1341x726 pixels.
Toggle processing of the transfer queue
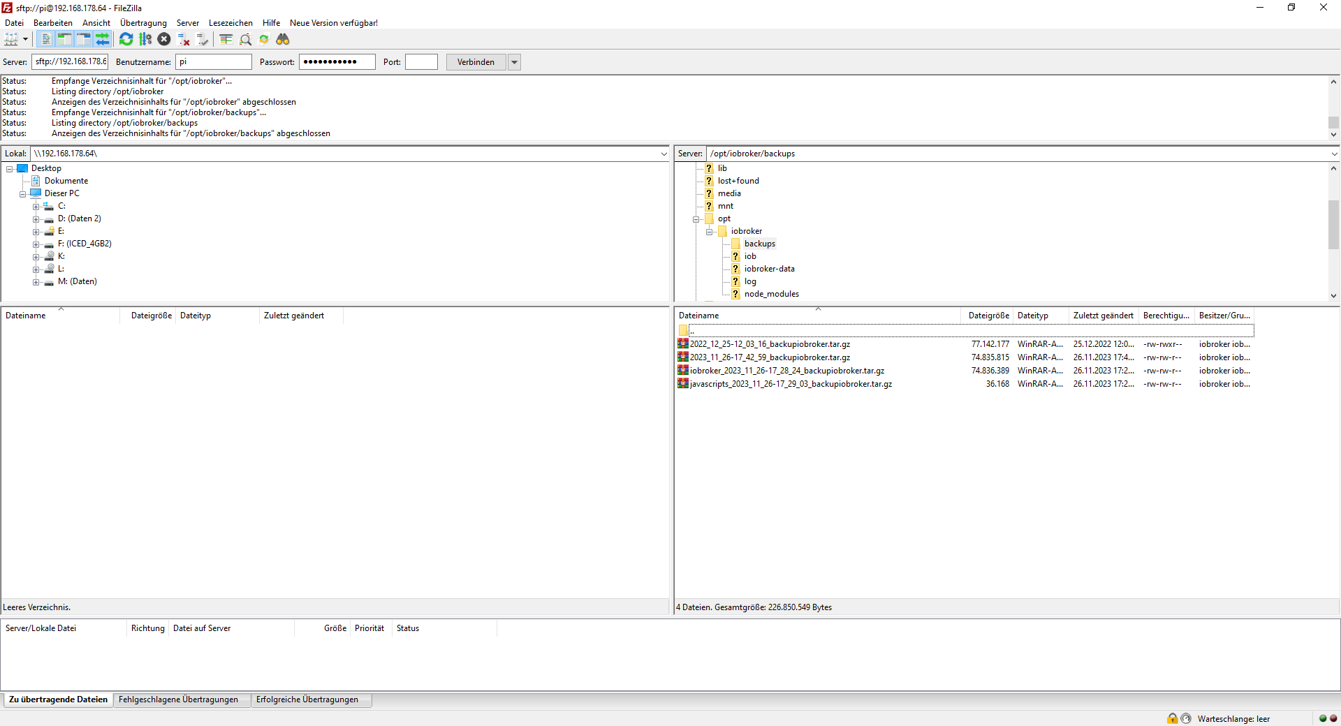coord(145,40)
